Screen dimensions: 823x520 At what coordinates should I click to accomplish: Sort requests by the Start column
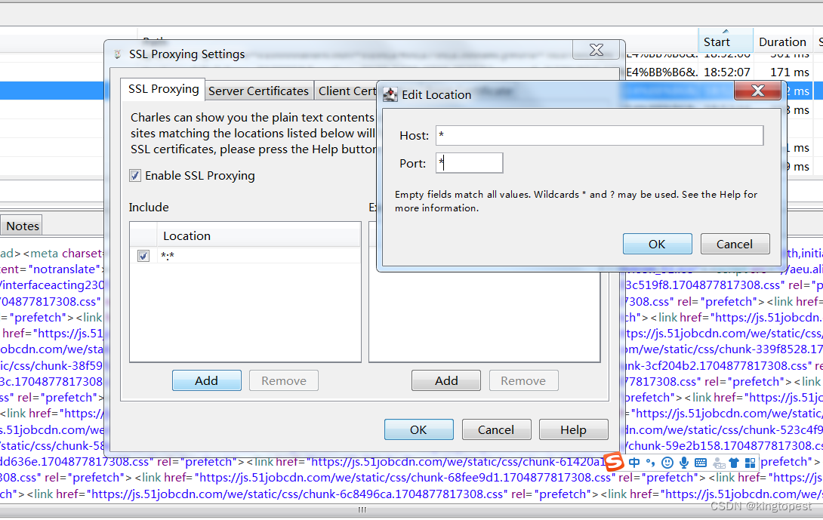coord(726,41)
